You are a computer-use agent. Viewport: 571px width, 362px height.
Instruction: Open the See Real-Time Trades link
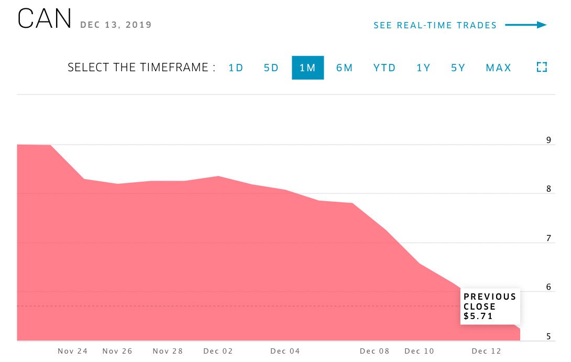point(435,25)
